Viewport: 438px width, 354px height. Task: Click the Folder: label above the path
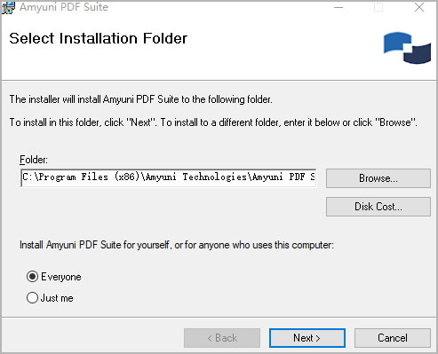(34, 160)
